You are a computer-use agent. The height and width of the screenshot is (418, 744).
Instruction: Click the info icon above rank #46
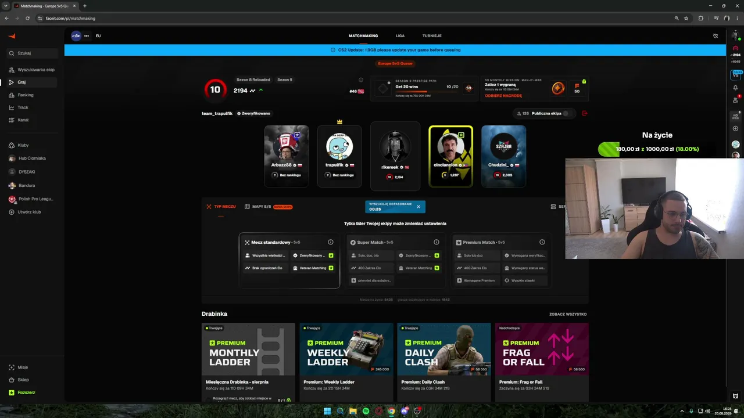360,80
